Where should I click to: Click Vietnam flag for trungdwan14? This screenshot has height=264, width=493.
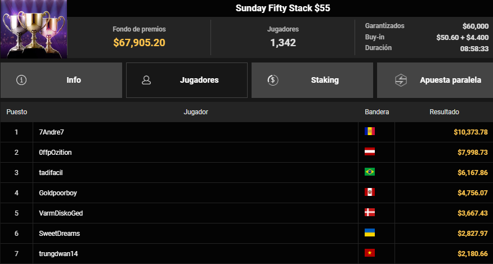tap(369, 253)
